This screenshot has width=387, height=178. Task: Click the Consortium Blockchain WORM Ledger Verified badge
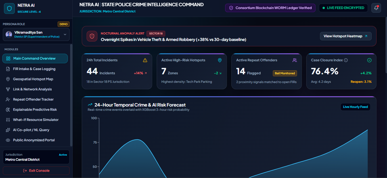tap(270, 8)
